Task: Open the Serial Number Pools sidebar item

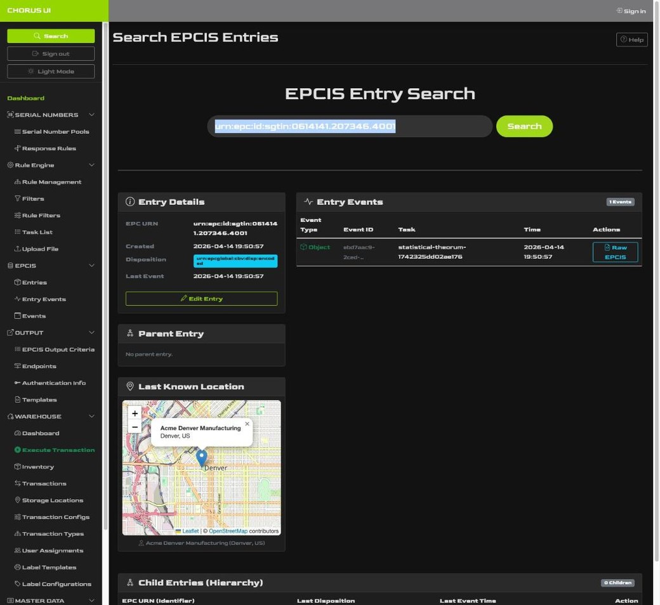Action: click(x=51, y=132)
